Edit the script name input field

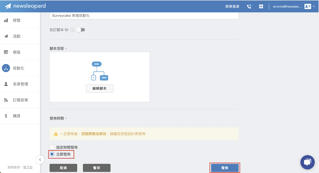[x=144, y=16]
